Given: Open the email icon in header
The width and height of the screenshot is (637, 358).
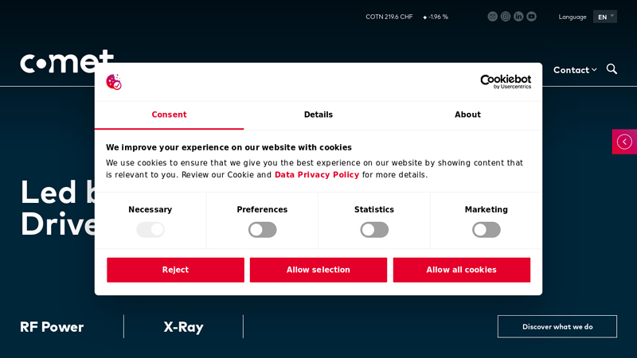Looking at the screenshot, I should (492, 17).
